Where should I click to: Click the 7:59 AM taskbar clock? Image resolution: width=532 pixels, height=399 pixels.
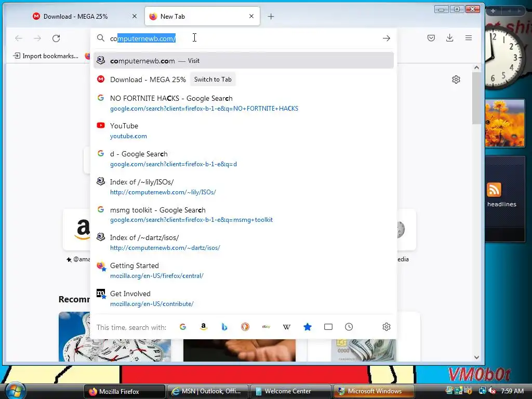click(512, 391)
